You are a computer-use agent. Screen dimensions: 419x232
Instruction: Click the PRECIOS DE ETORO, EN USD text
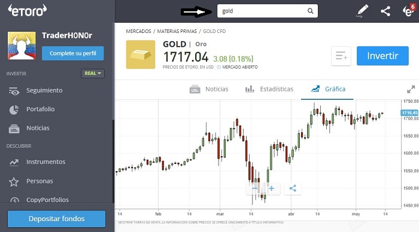pos(188,67)
